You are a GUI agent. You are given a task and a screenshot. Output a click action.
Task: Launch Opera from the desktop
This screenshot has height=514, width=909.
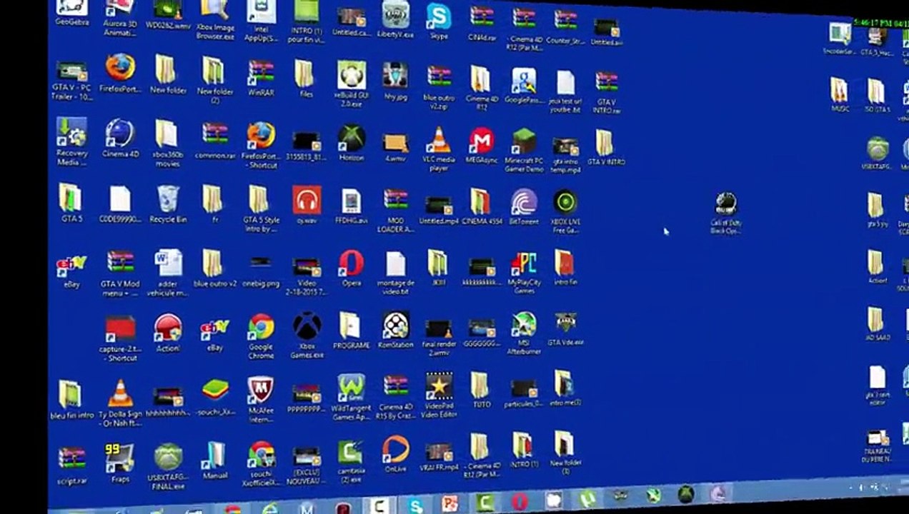coord(351,268)
